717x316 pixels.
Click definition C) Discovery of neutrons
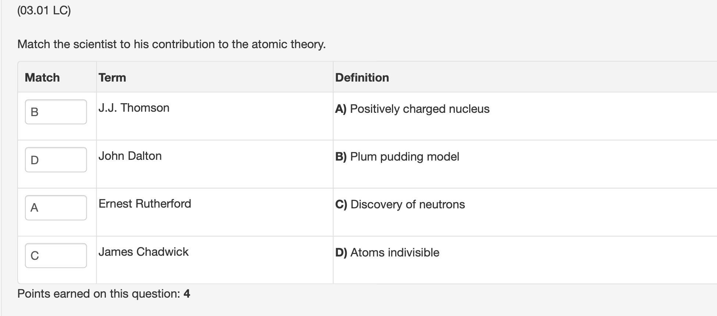click(x=400, y=204)
